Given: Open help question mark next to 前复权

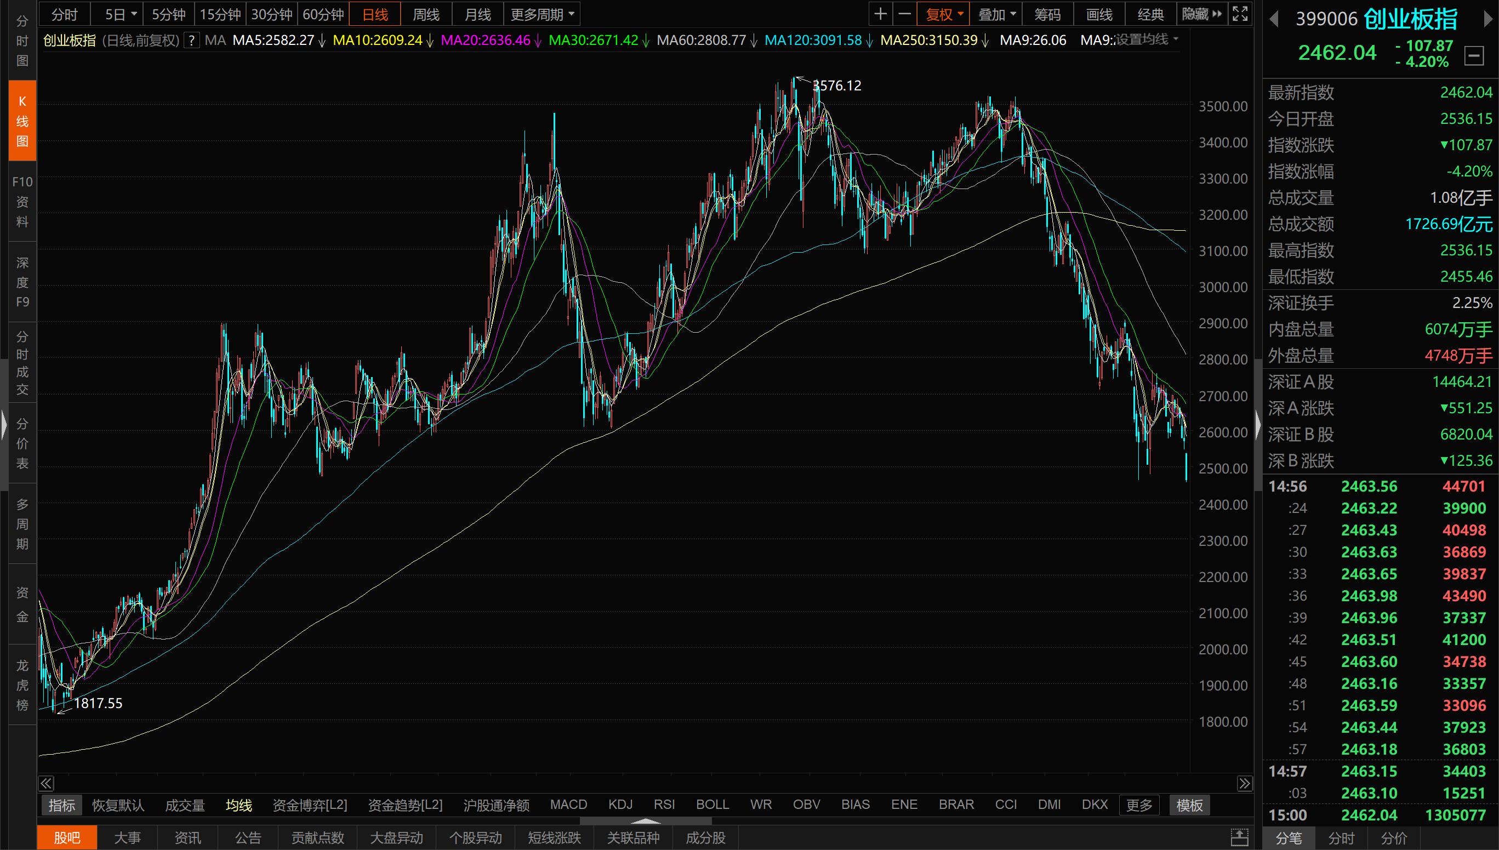Looking at the screenshot, I should click(191, 41).
